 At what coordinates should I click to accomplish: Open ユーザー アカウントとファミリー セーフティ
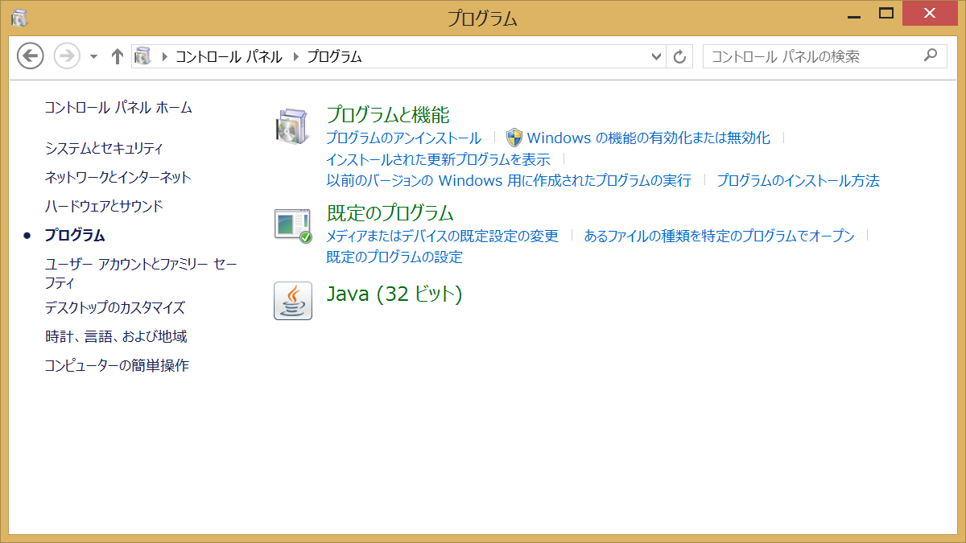point(141,274)
